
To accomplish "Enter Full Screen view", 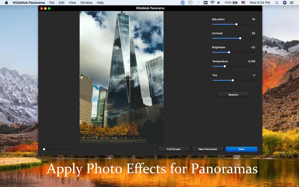I will coord(174,149).
